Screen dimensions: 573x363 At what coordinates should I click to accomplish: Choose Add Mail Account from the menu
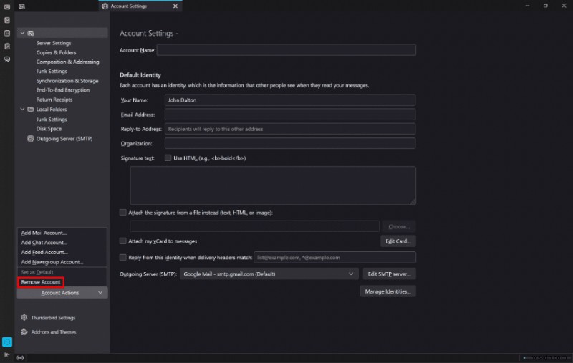coord(44,233)
